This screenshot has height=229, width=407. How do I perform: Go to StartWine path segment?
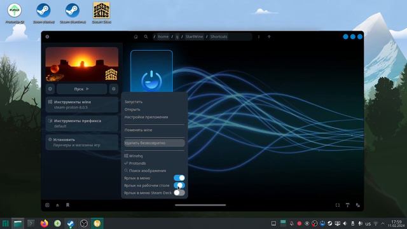[x=194, y=37]
